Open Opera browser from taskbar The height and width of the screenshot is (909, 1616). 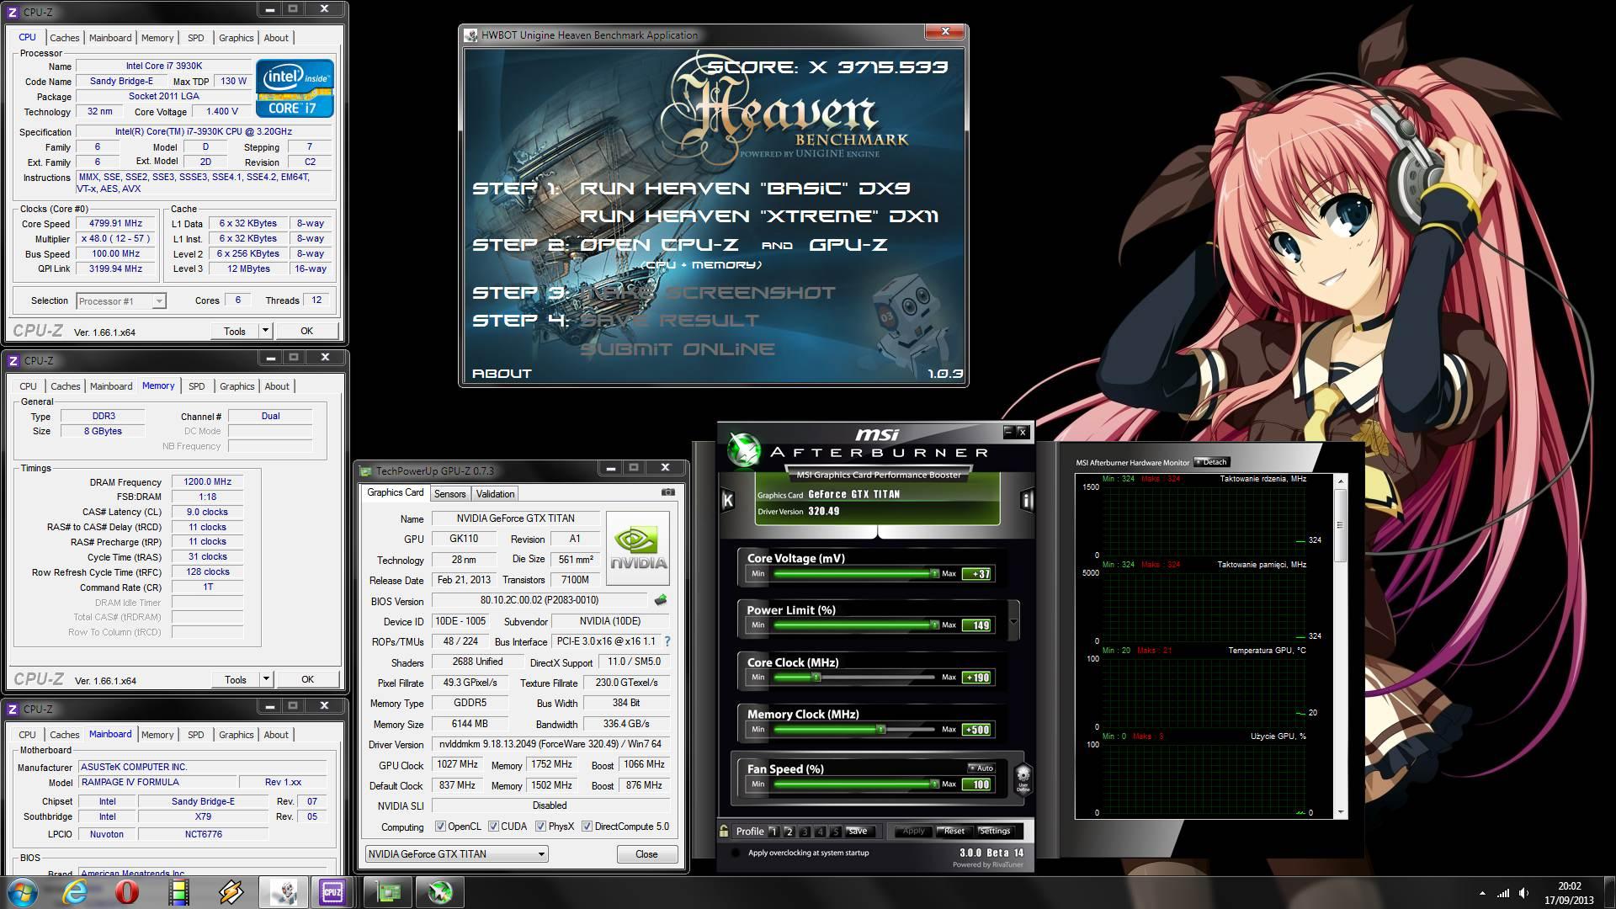(127, 892)
